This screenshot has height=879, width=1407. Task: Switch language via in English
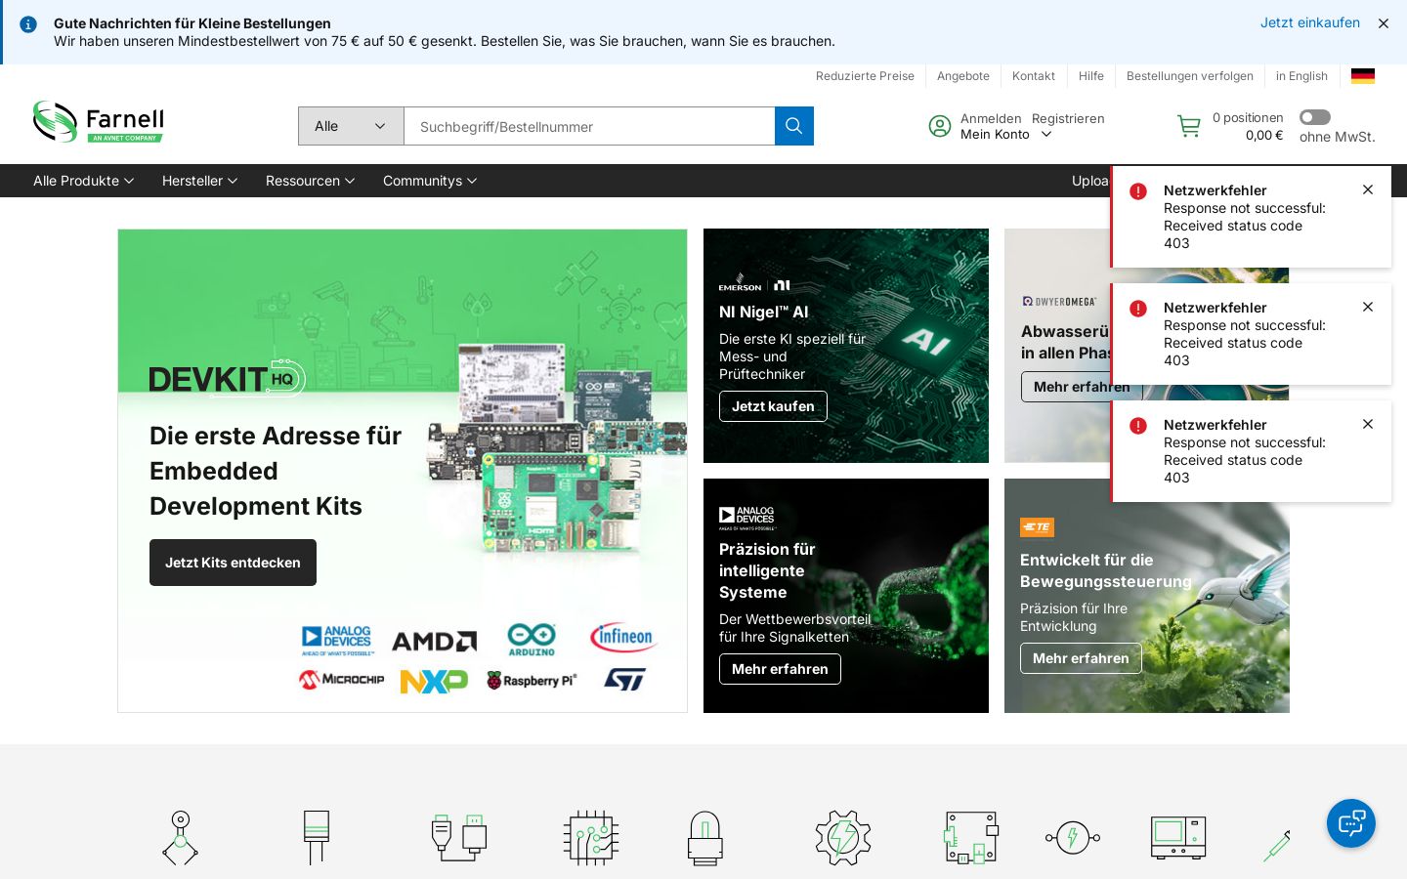tap(1301, 76)
